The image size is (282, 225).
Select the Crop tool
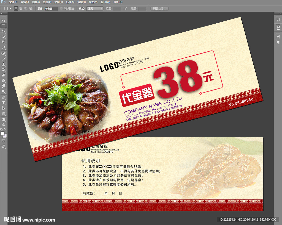pos(3,42)
